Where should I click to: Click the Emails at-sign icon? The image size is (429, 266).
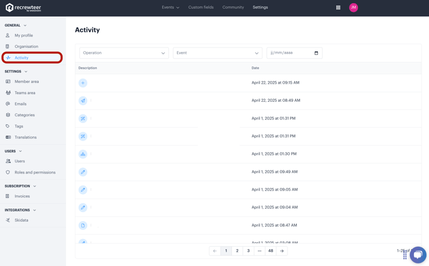click(x=7, y=104)
